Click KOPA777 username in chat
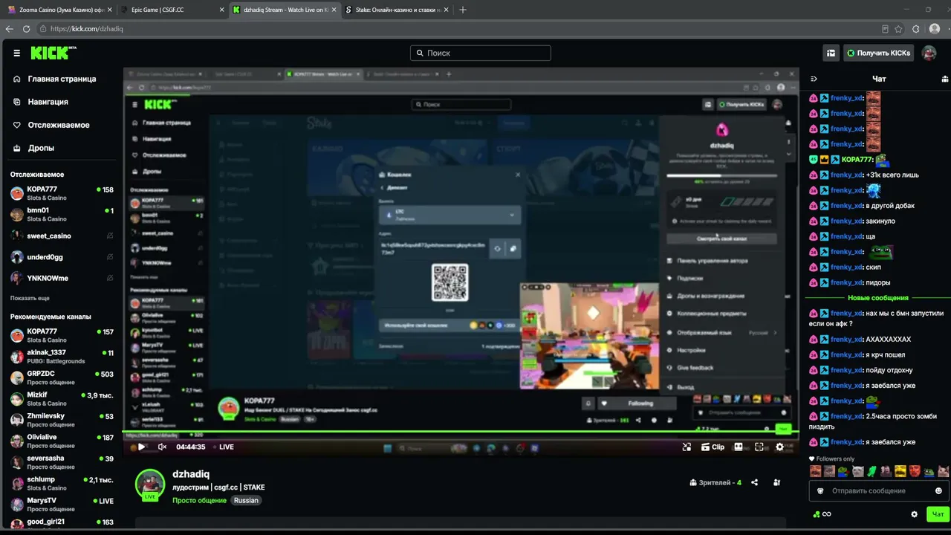Screen dimensions: 951x535 857,160
